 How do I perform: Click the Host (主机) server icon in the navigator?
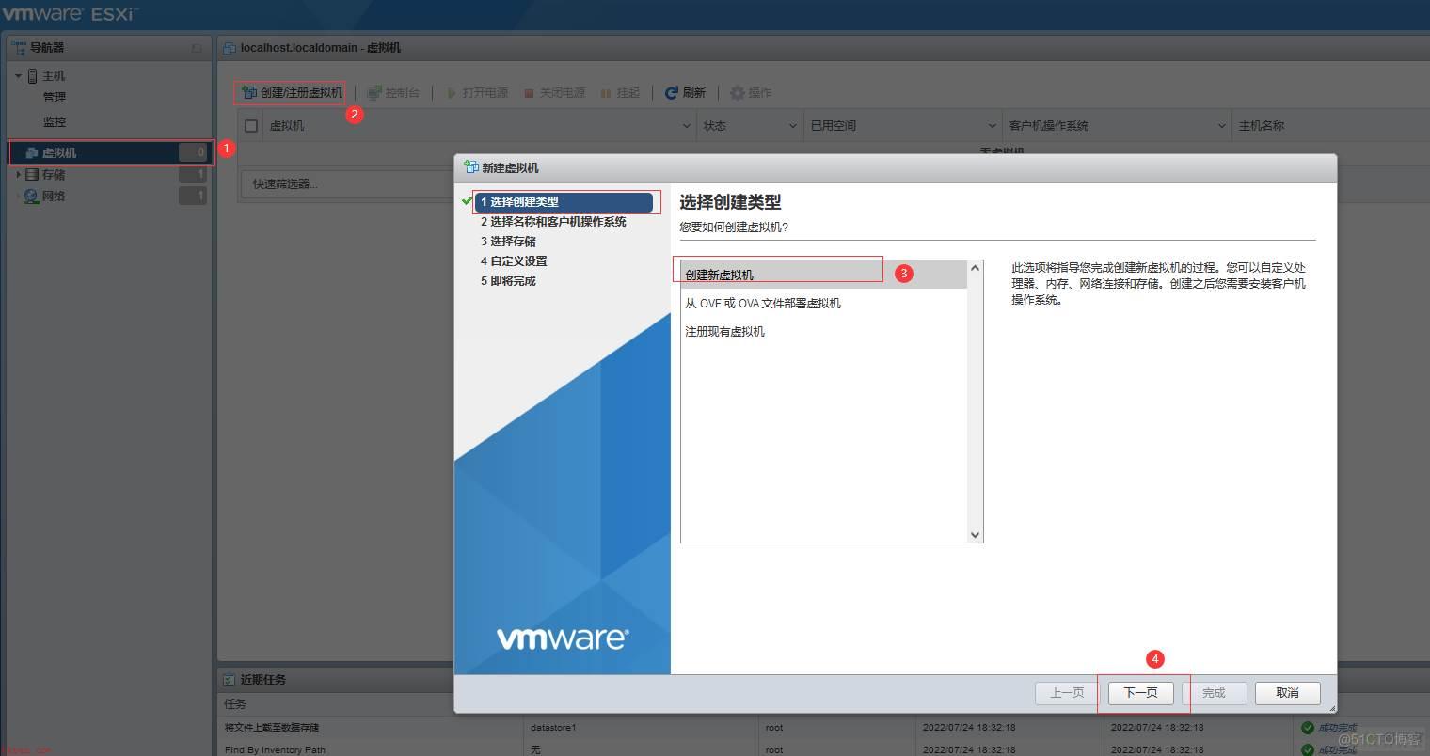coord(33,75)
